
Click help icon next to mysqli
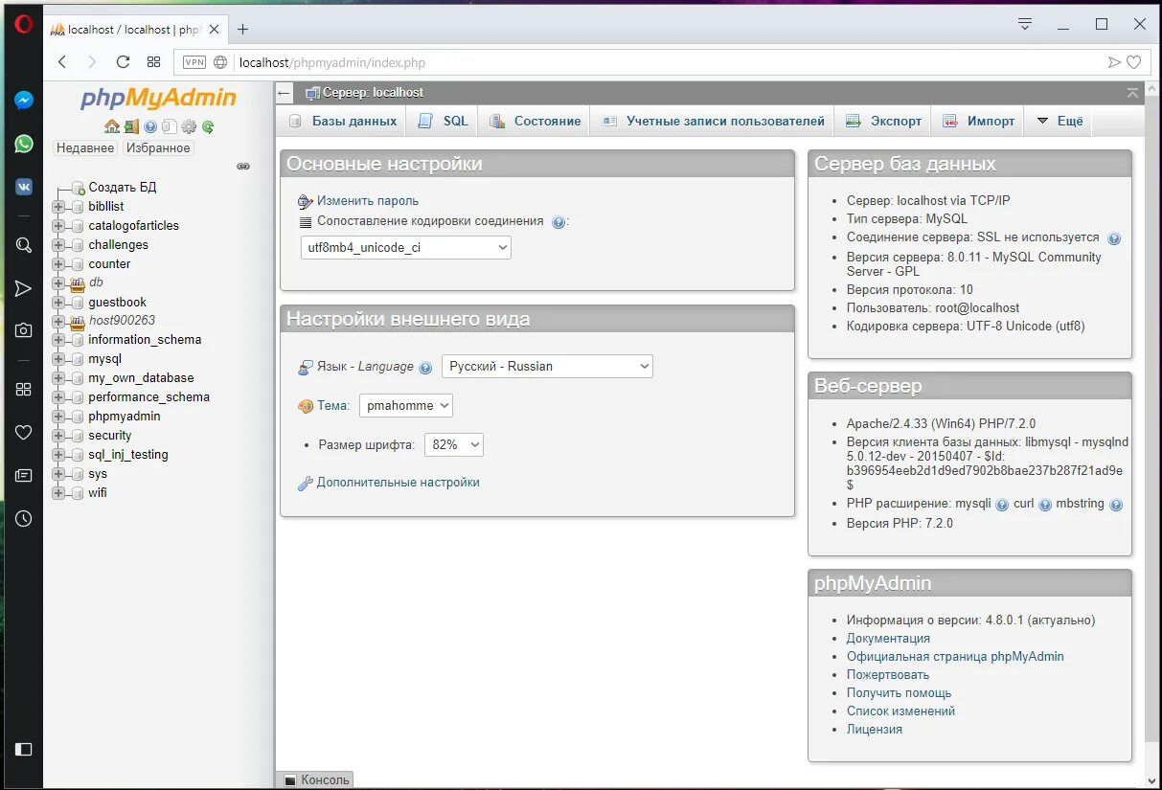(x=1002, y=505)
